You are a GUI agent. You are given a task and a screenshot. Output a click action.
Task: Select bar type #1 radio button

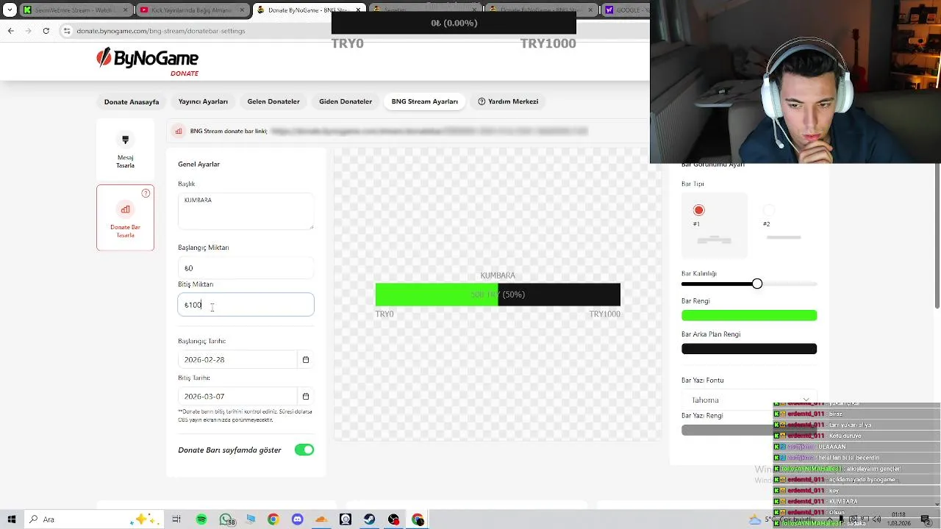coord(698,210)
